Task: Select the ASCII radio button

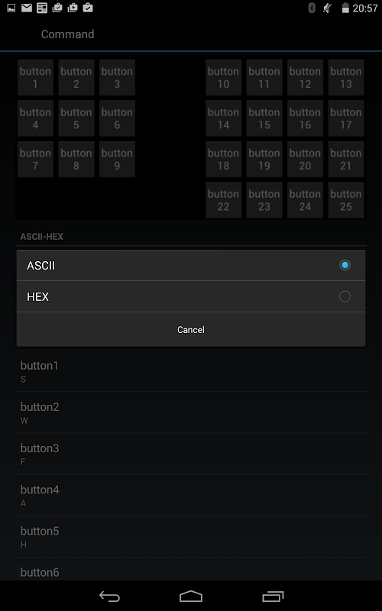Action: point(345,265)
